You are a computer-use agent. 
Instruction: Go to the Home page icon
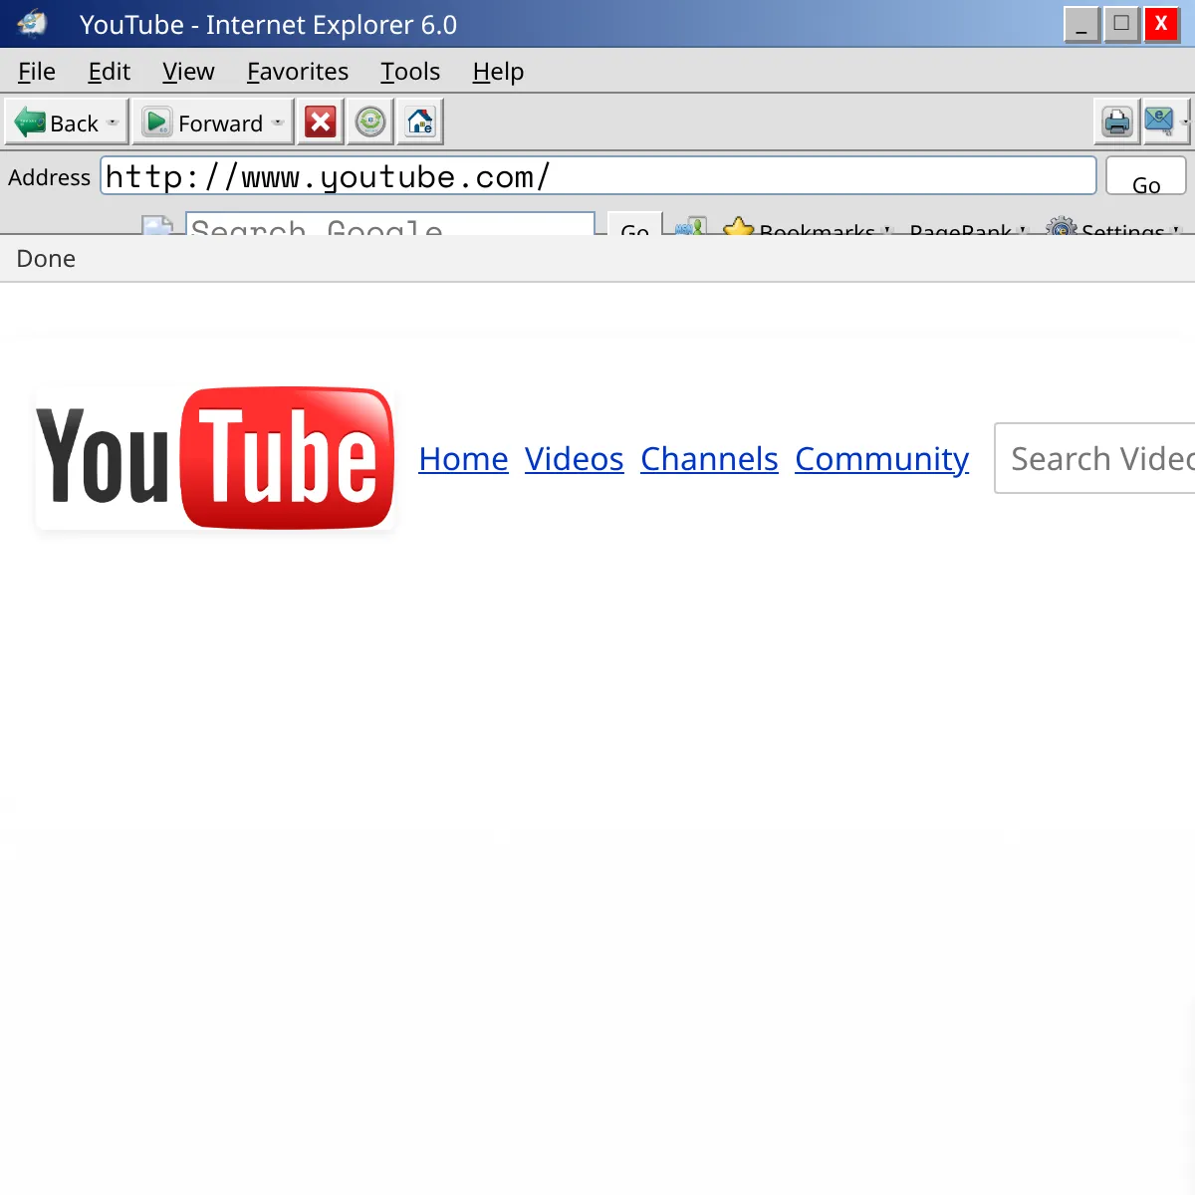coord(420,122)
